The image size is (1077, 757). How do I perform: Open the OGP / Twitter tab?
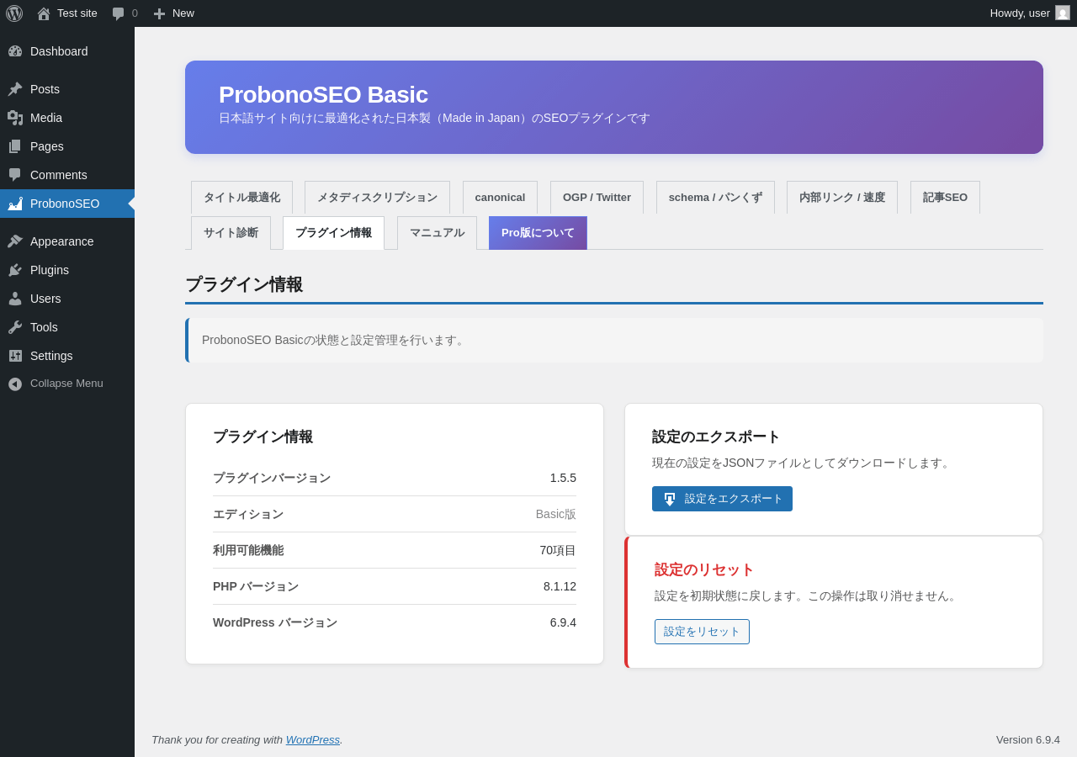click(597, 198)
